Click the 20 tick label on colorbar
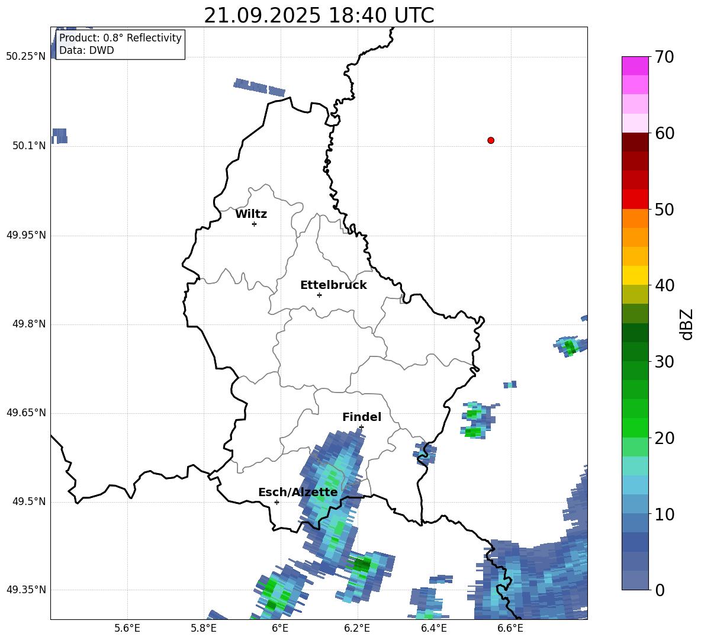This screenshot has height=640, width=701. (664, 438)
